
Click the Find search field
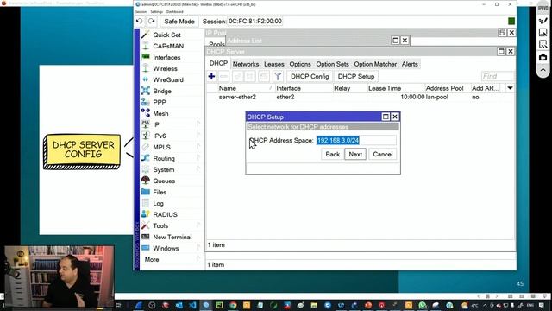click(x=498, y=77)
